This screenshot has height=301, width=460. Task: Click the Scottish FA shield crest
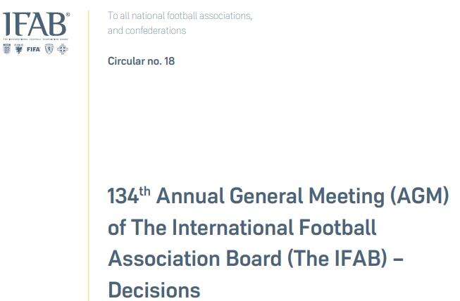(49, 49)
